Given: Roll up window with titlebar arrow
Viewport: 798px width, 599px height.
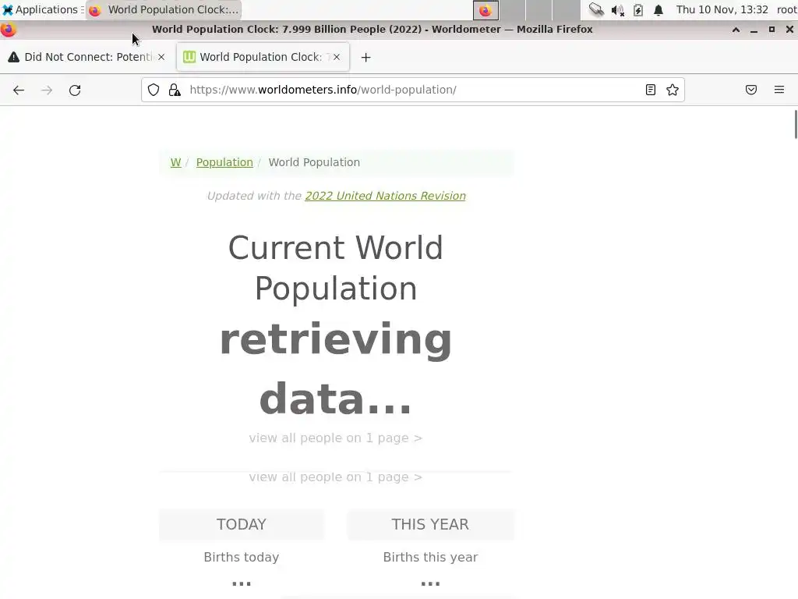Looking at the screenshot, I should click(736, 30).
